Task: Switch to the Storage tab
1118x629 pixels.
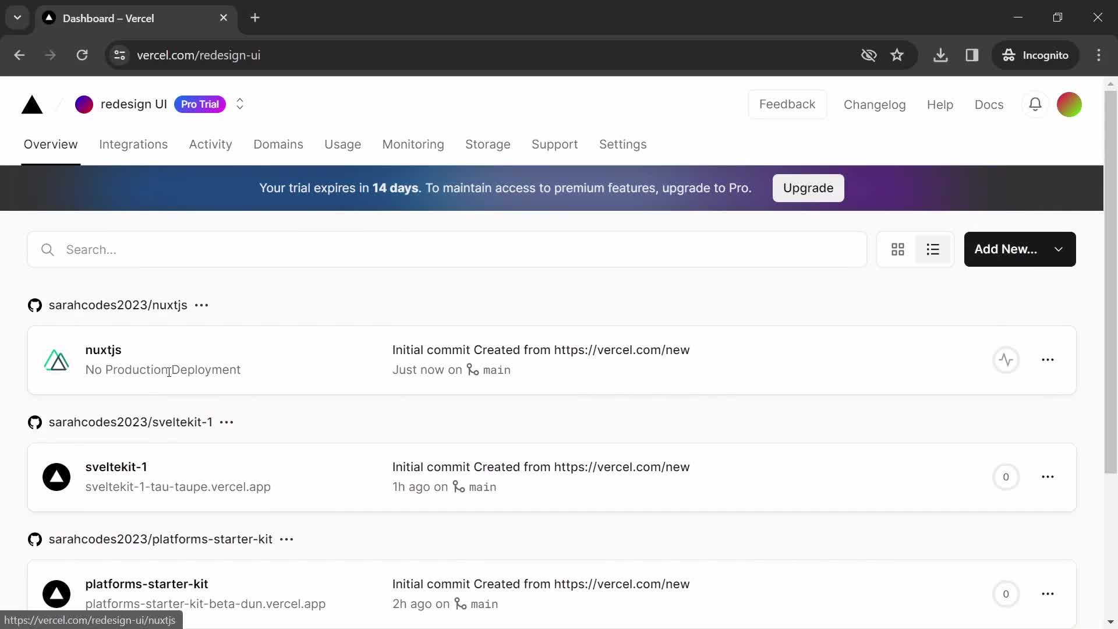Action: (x=488, y=144)
